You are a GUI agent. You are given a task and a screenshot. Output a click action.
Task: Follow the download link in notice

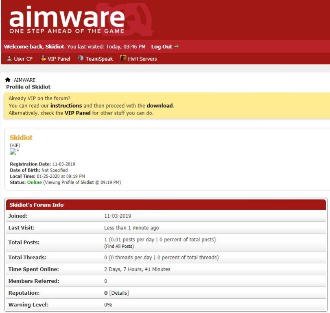(x=160, y=106)
